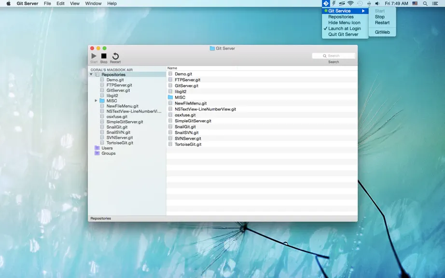Click the lightning bolt menu bar icon

(334, 3)
